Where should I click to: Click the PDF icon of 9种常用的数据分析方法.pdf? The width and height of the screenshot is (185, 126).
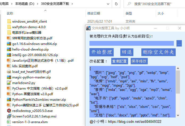pos(9,38)
